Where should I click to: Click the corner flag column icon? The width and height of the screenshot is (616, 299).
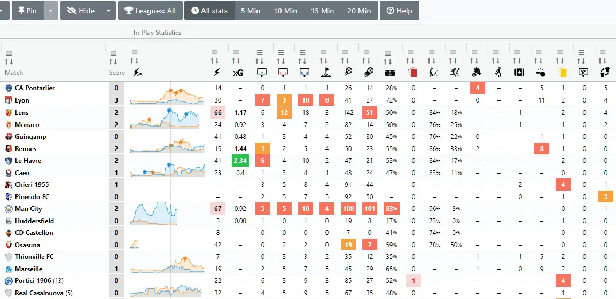click(x=325, y=72)
